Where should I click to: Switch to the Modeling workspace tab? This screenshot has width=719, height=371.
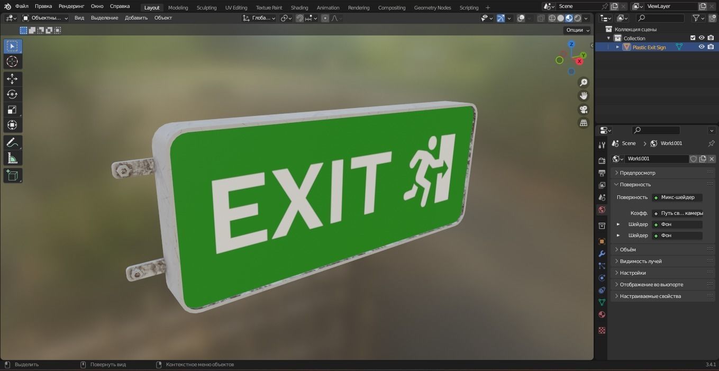(178, 7)
